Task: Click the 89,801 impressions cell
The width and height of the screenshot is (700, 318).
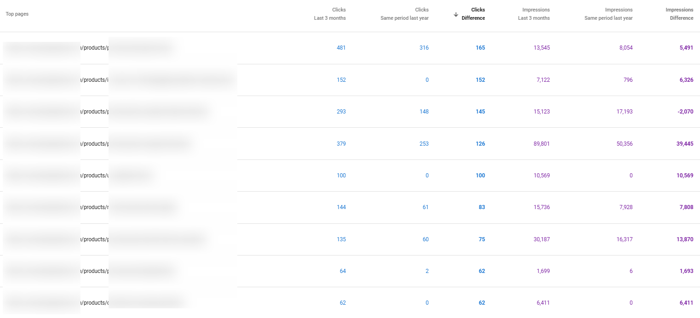Action: [538, 144]
